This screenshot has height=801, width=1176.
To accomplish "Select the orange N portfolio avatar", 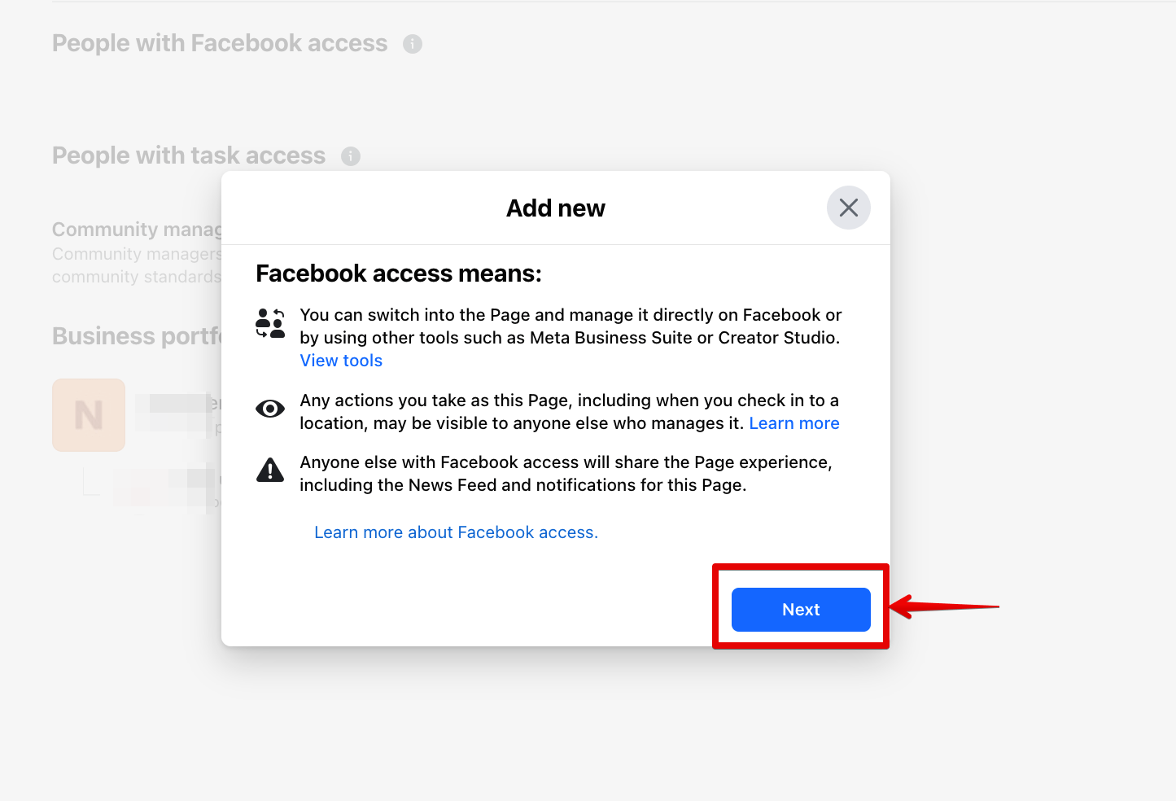I will point(89,415).
